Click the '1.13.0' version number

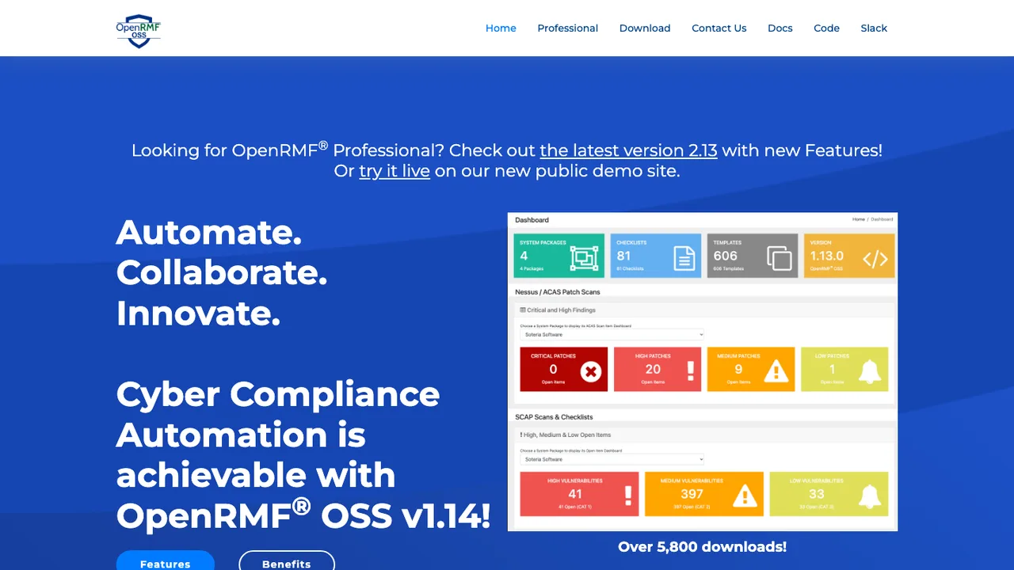point(826,256)
